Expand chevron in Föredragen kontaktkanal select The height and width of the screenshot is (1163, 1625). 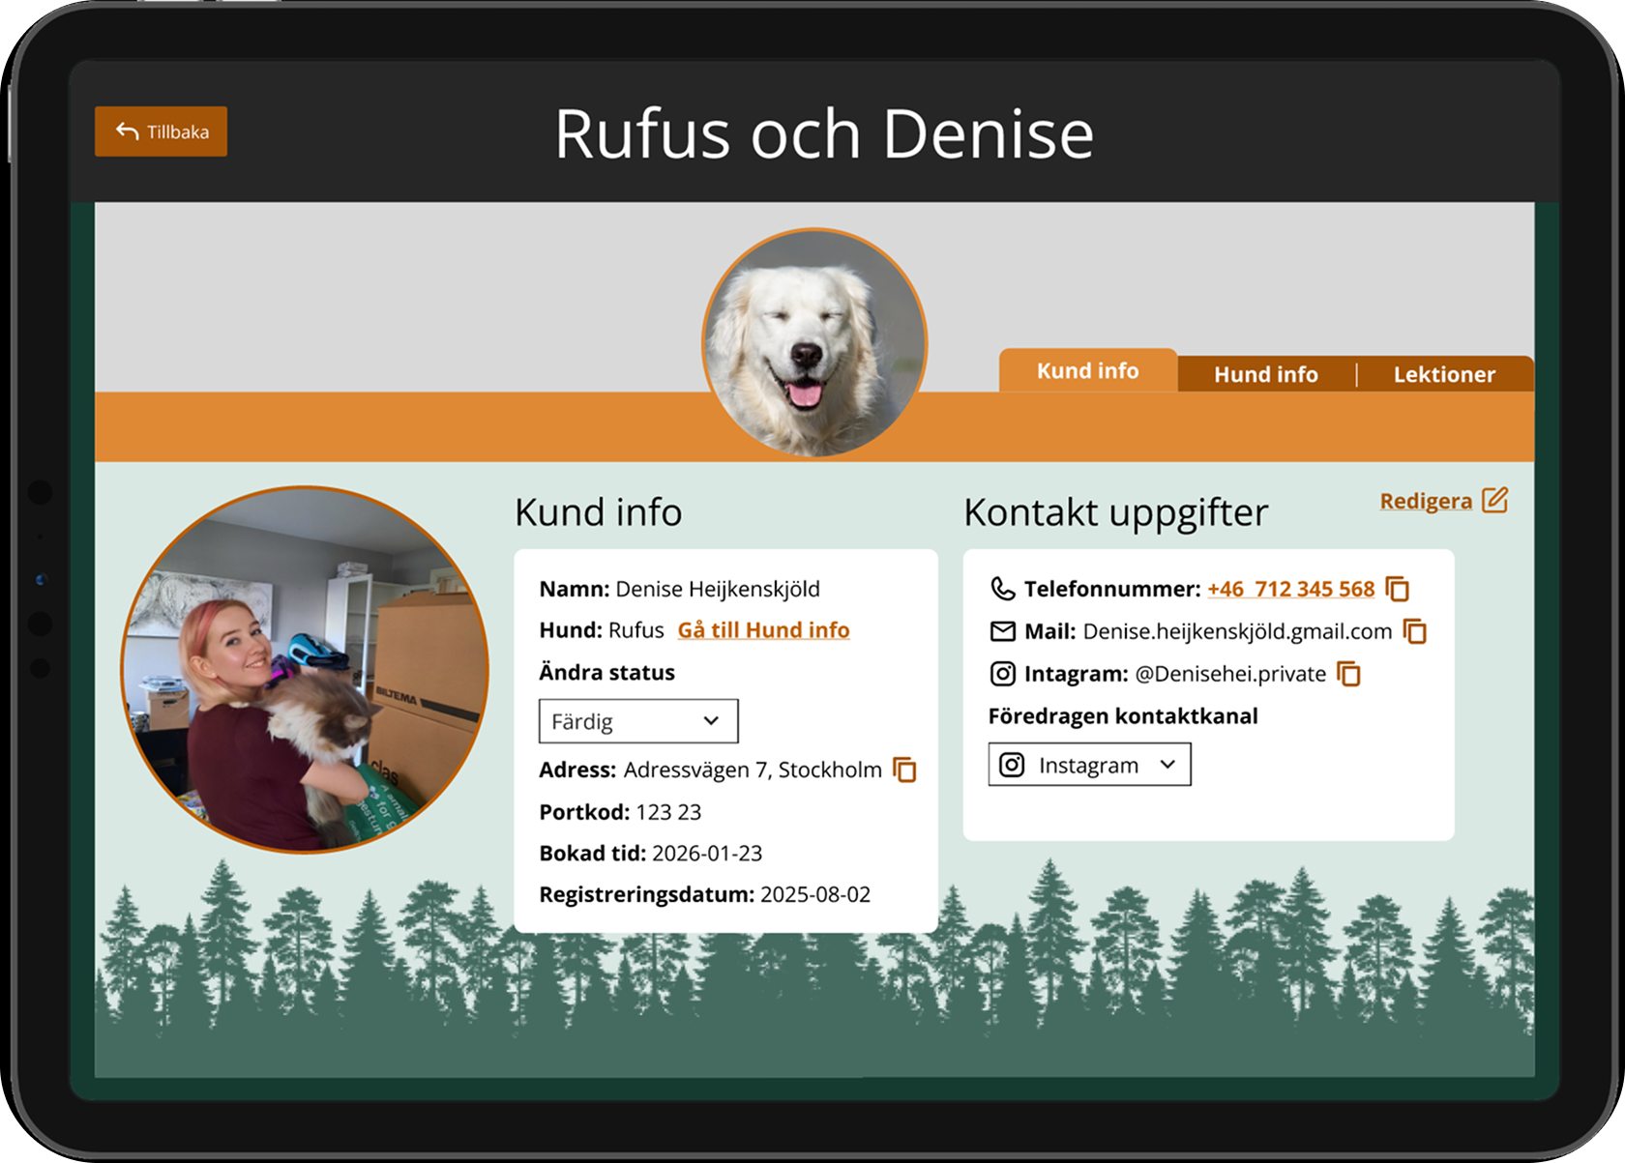click(x=1167, y=765)
